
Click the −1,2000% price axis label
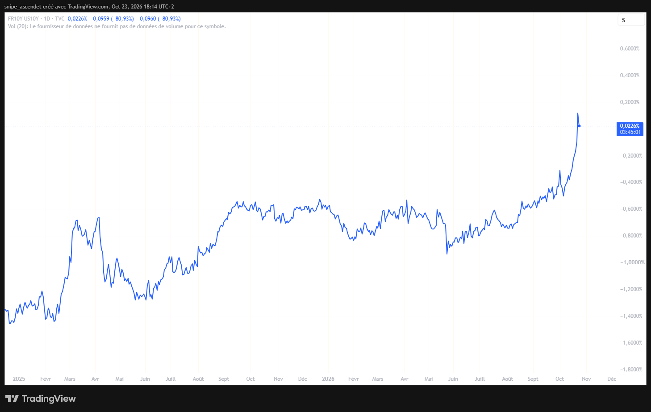(x=631, y=289)
